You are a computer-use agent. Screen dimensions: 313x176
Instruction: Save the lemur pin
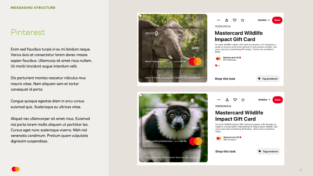(277, 100)
